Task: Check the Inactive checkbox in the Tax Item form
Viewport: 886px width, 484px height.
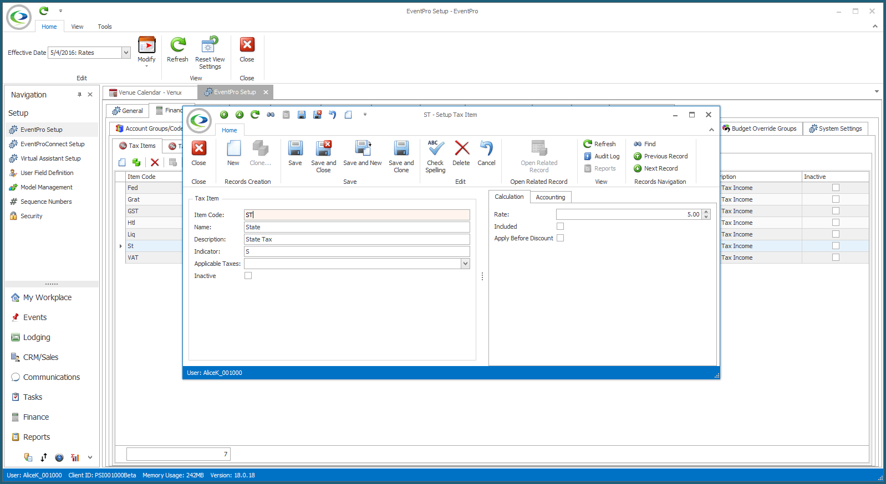Action: 248,276
